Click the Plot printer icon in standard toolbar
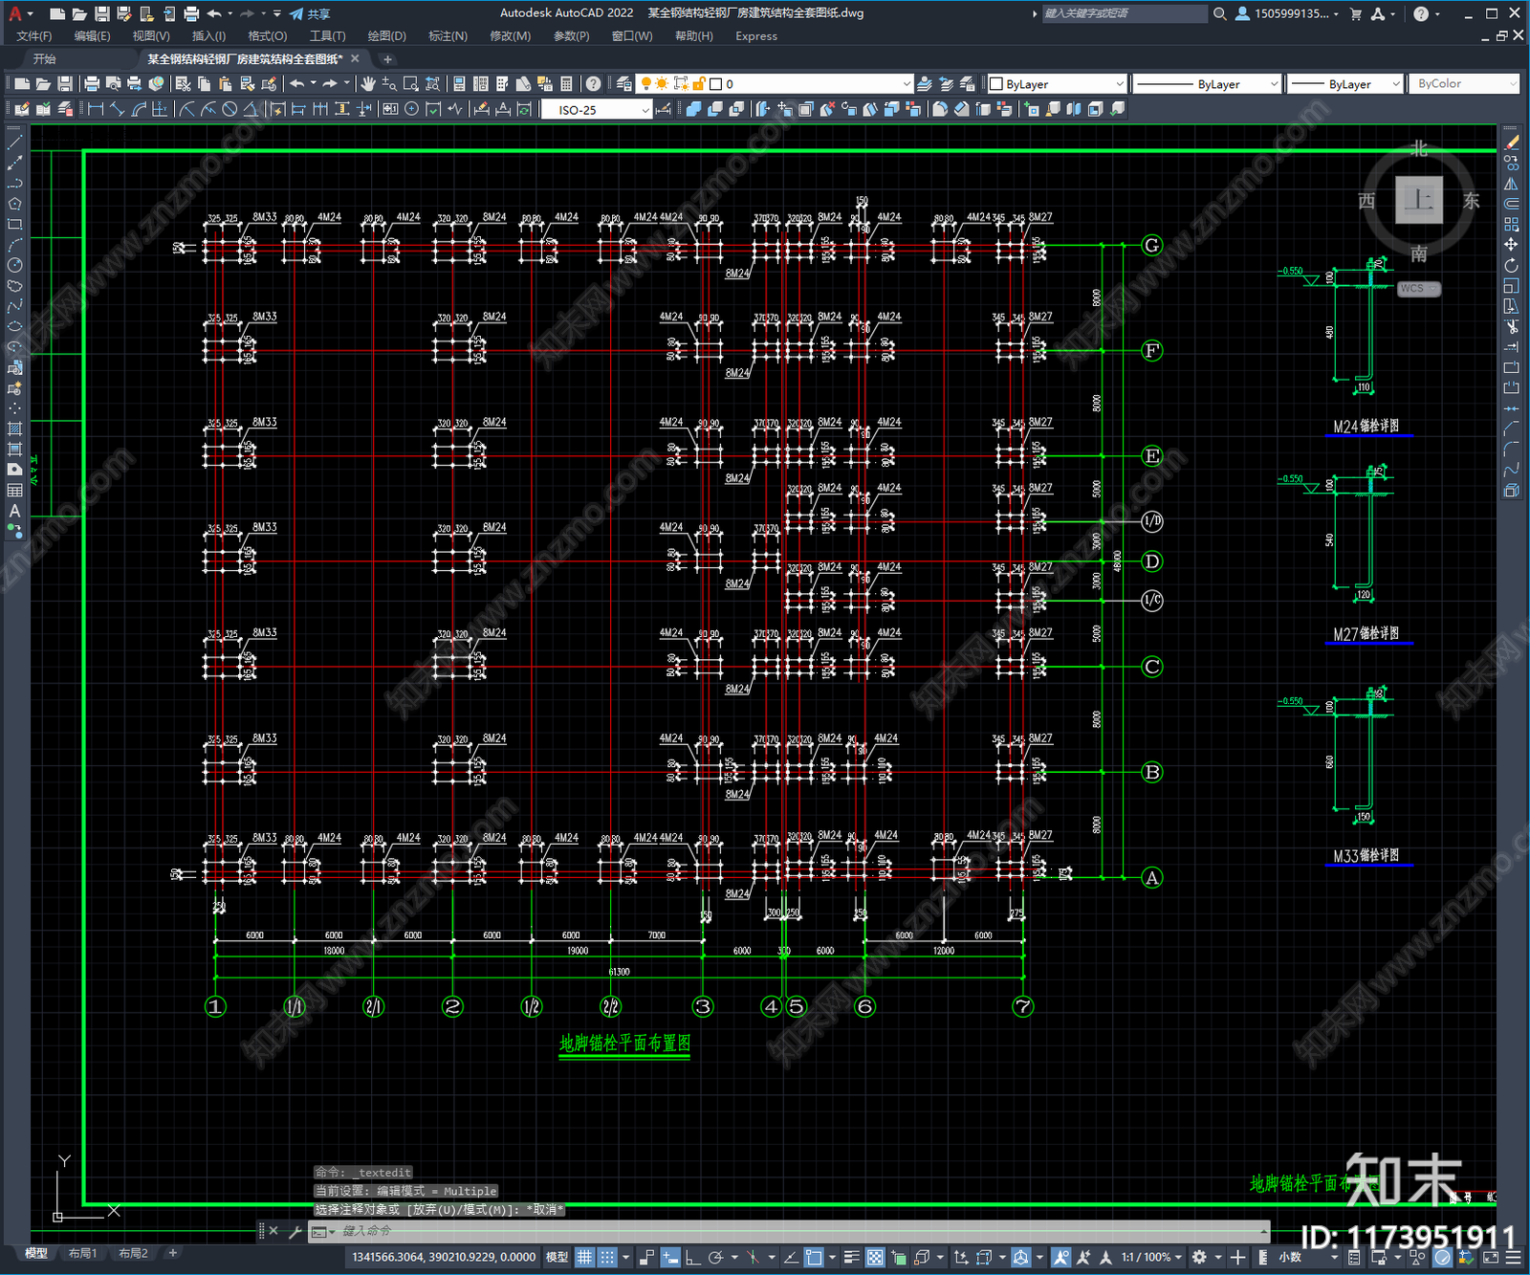Screen dimensions: 1530x1275 [92, 84]
